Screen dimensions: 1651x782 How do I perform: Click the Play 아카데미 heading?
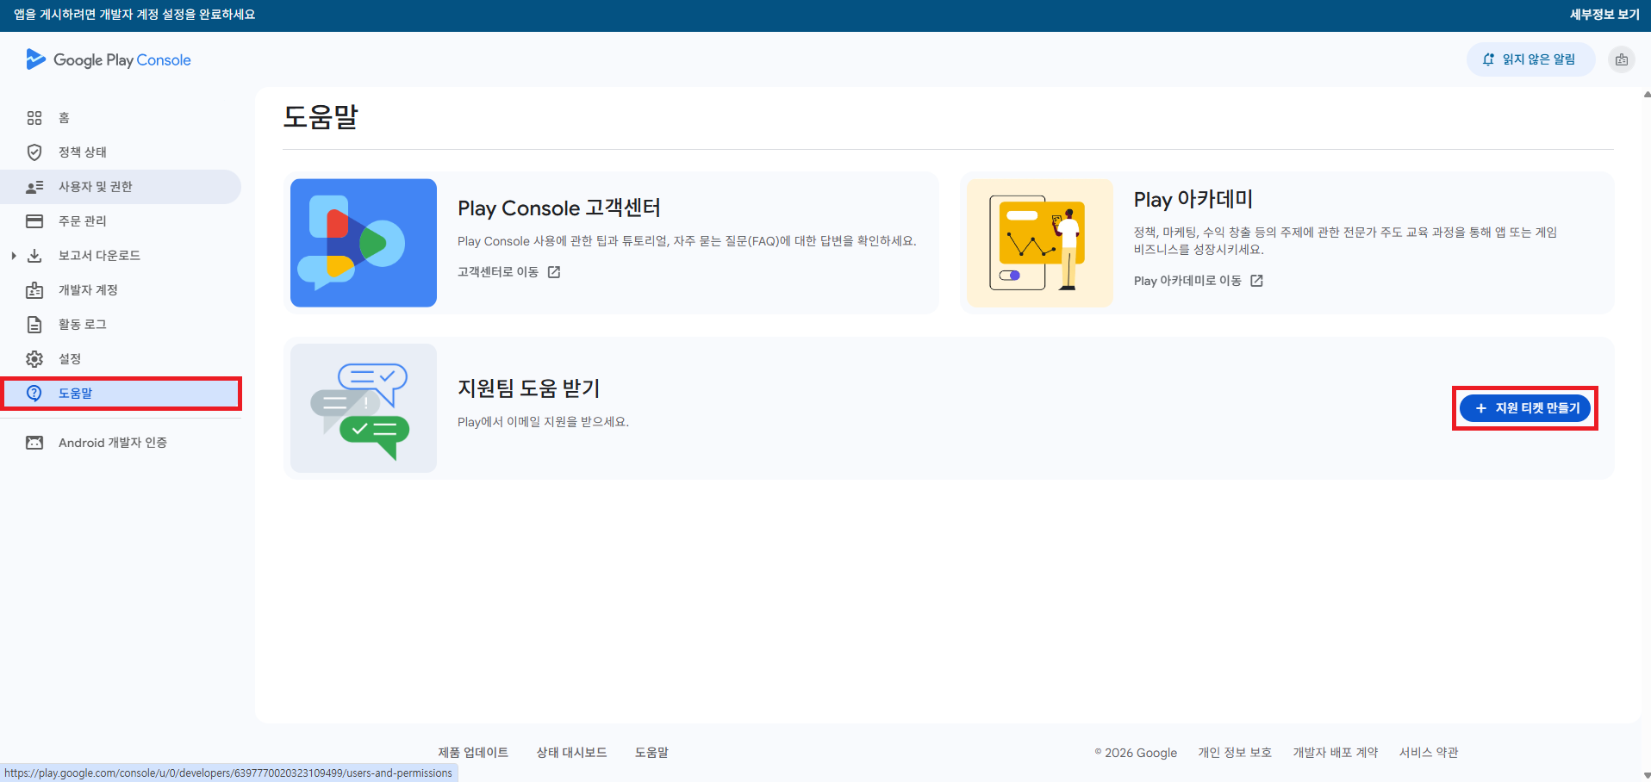coord(1193,200)
